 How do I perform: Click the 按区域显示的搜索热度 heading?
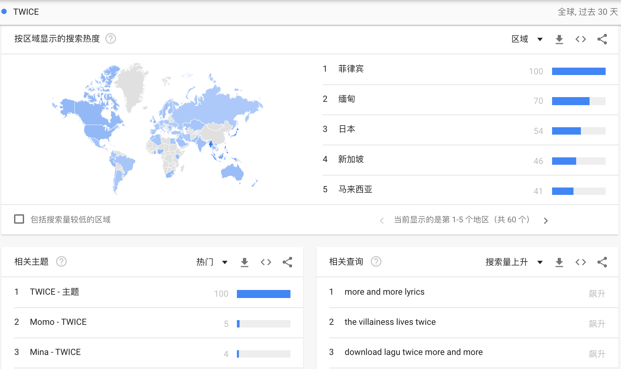[57, 39]
